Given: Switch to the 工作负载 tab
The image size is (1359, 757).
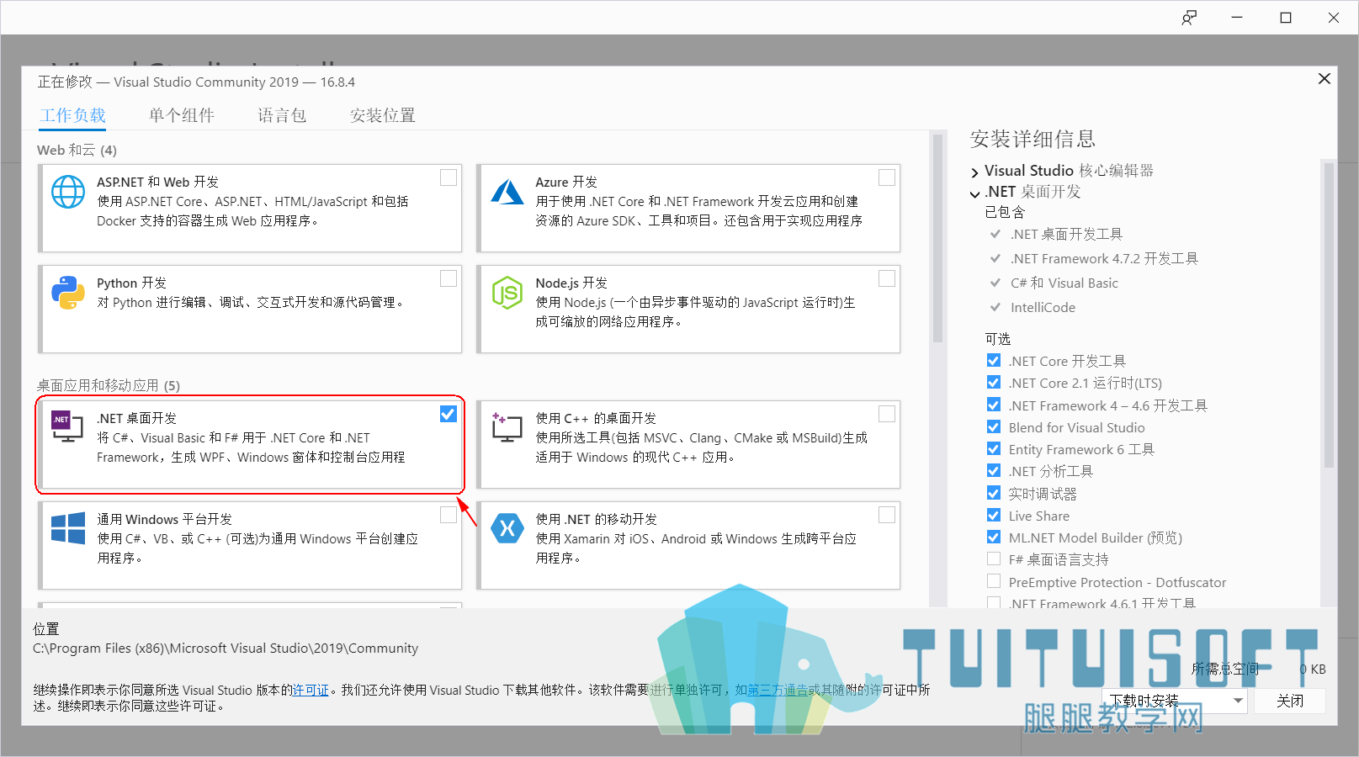Looking at the screenshot, I should pos(73,115).
